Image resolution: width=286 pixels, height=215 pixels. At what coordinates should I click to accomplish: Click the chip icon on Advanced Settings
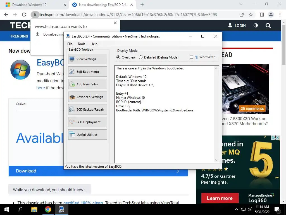point(72,97)
